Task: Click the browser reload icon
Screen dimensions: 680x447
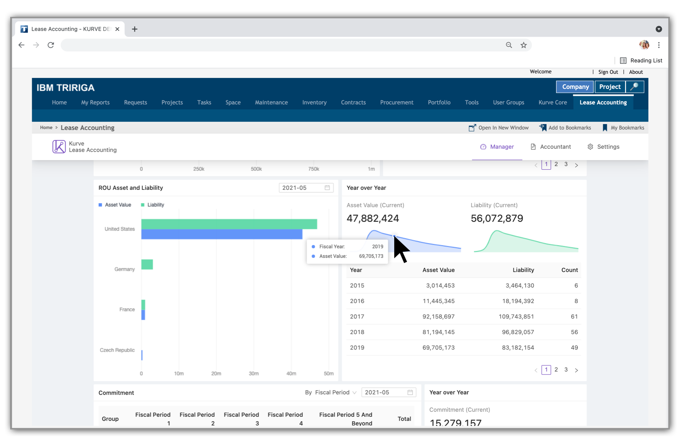Action: click(51, 45)
